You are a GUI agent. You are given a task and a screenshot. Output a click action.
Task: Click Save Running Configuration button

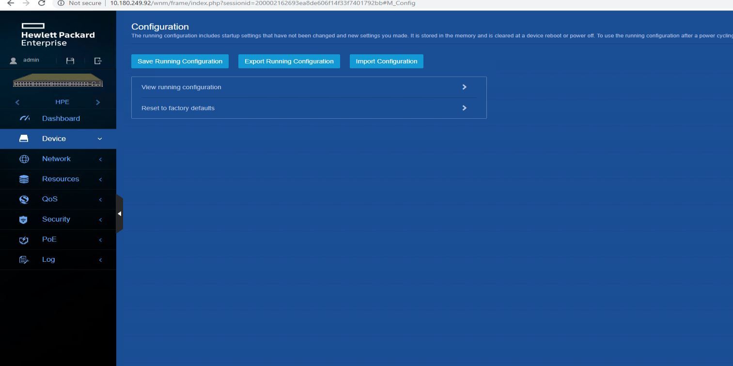click(x=180, y=61)
